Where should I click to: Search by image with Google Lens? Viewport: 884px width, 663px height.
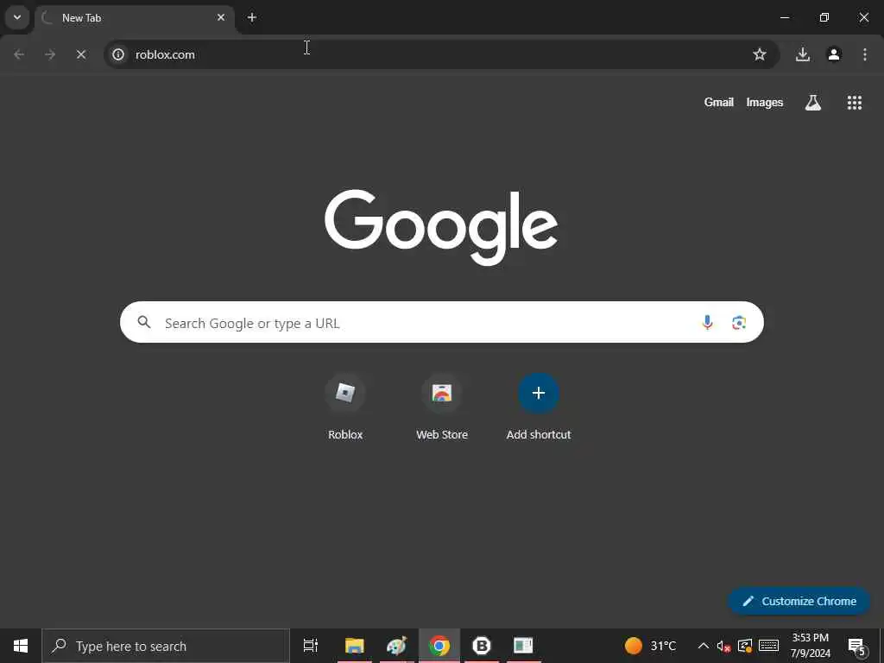pyautogui.click(x=739, y=322)
